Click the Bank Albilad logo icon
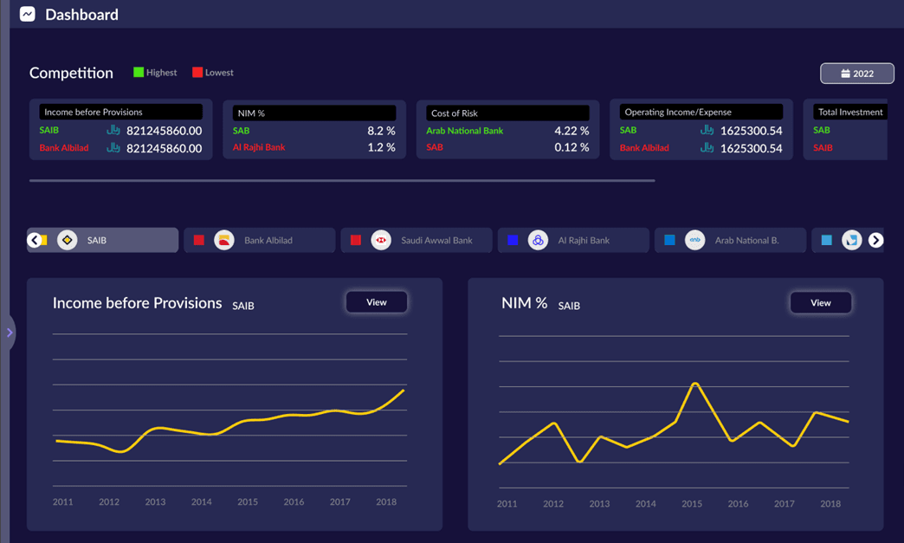Image resolution: width=904 pixels, height=543 pixels. click(x=223, y=240)
